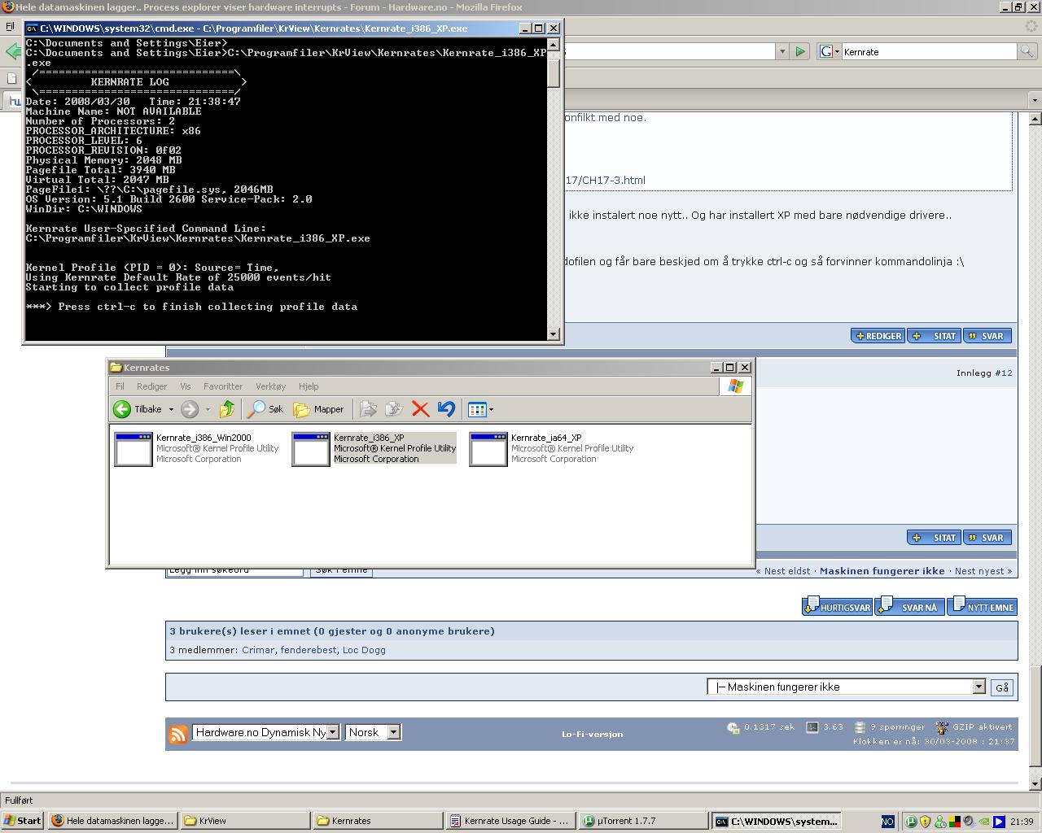Click Firefox search magnifier icon
1042x833 pixels.
point(1029,51)
